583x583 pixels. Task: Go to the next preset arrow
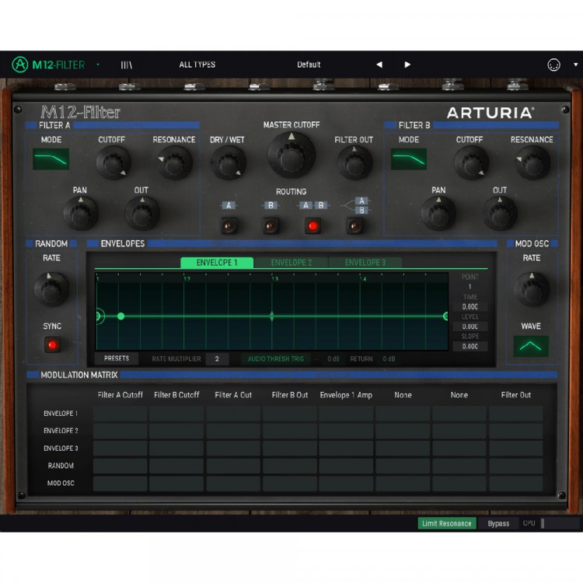point(407,65)
